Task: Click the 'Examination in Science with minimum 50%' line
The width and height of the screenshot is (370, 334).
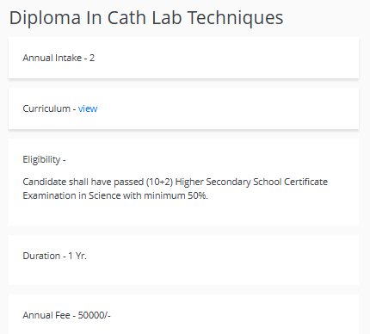Action: coord(115,195)
